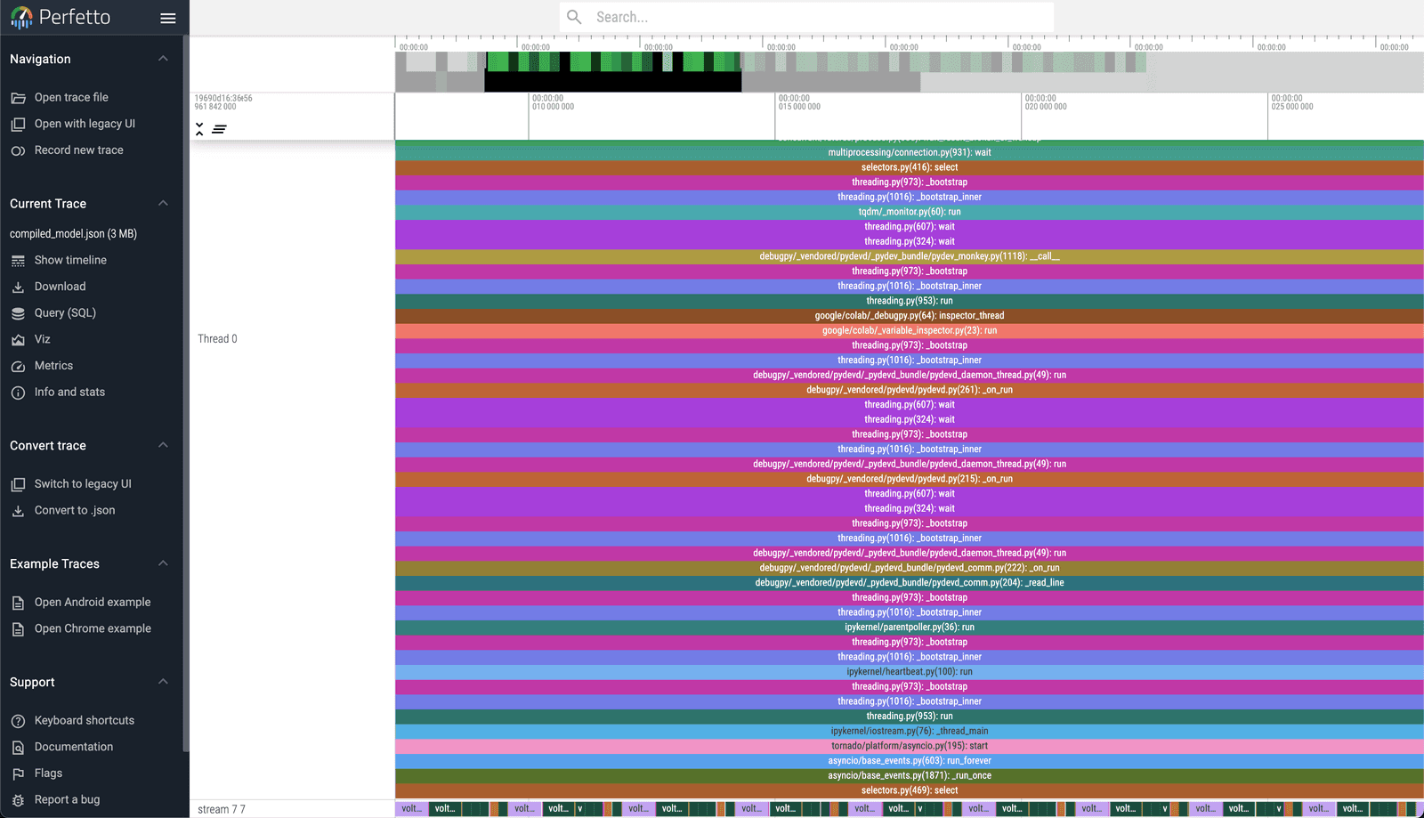Select ipykernel/iostream.py(76): _thread_main slice
Image resolution: width=1424 pixels, height=818 pixels.
coord(910,731)
